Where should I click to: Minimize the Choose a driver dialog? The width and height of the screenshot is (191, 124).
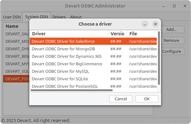coord(145,24)
